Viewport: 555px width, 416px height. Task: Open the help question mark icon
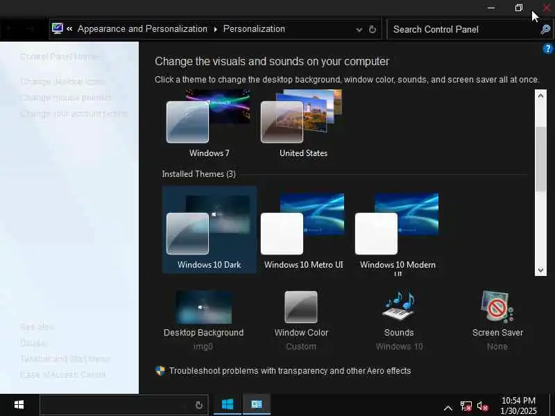[547, 49]
